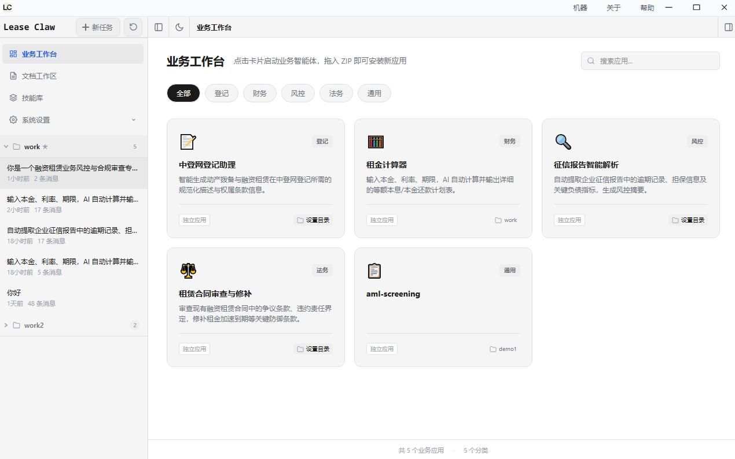This screenshot has width=735, height=459.
Task: Click the star icon beside work folder
Action: click(x=45, y=147)
